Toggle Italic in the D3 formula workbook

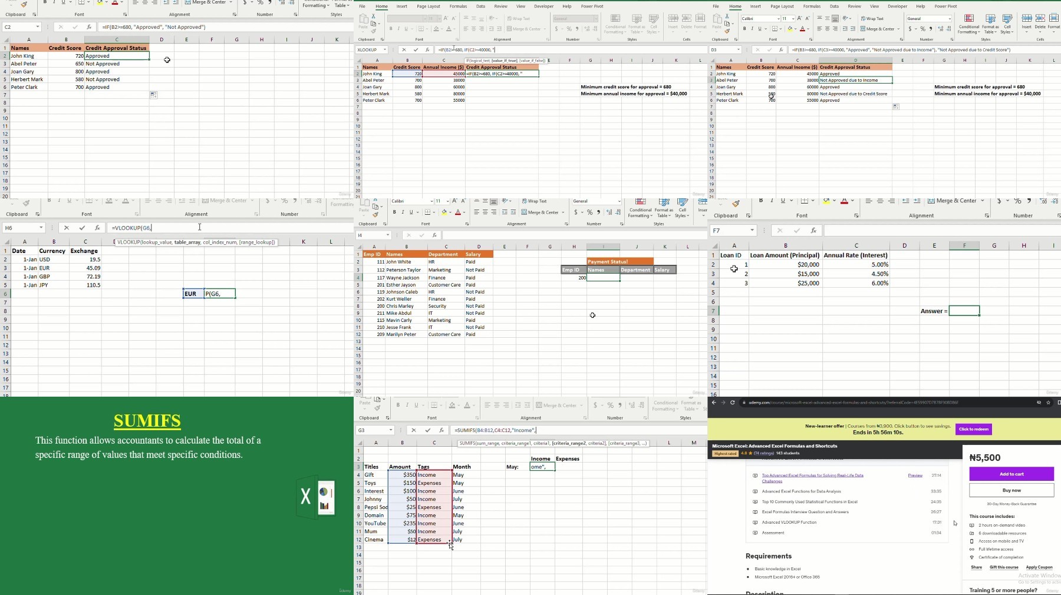[x=752, y=29]
